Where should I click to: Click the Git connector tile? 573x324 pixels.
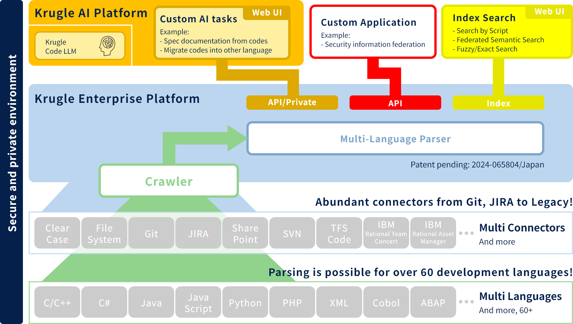151,233
